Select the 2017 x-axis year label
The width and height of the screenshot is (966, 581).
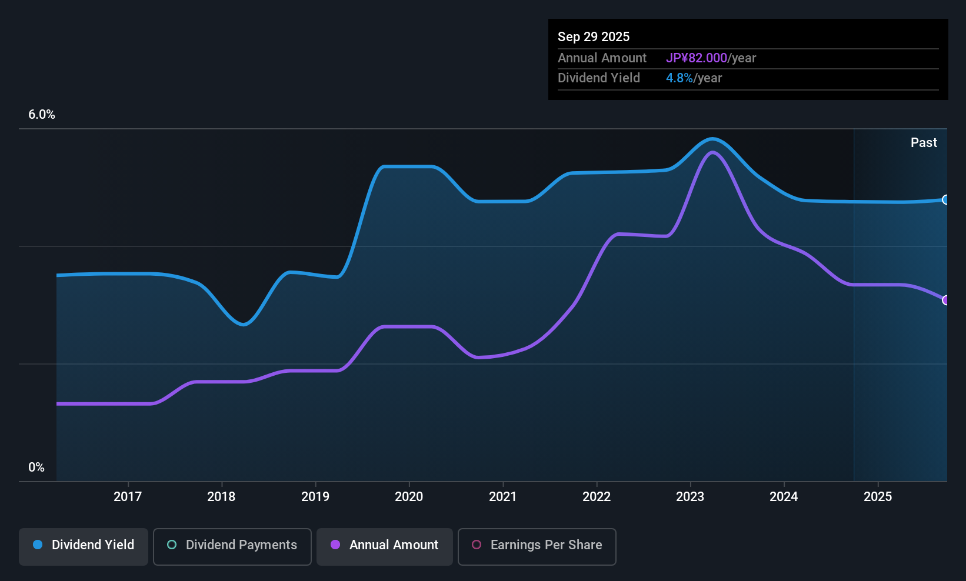[128, 497]
